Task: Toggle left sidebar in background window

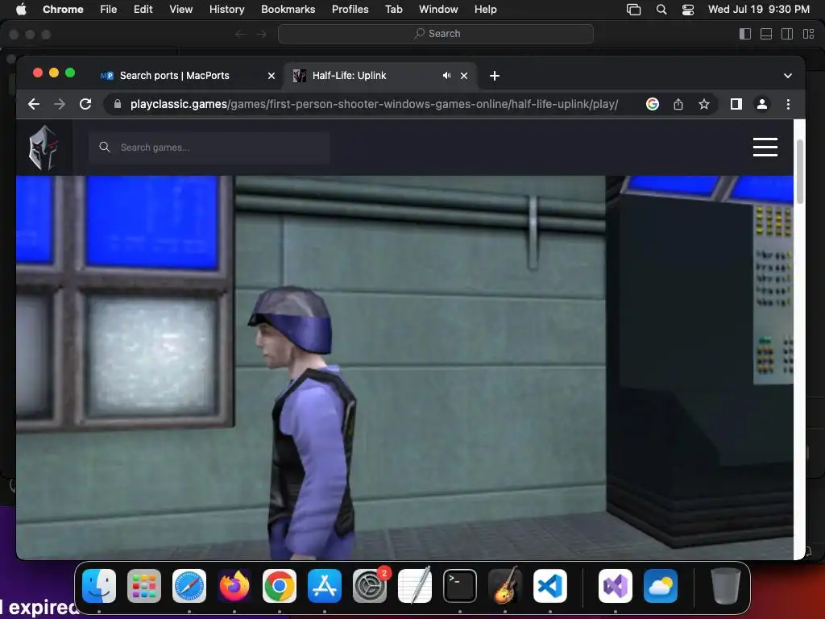Action: pos(745,34)
